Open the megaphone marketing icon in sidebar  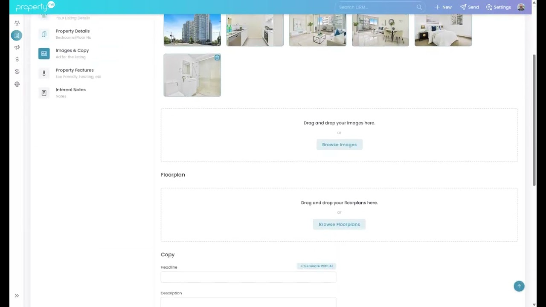[17, 47]
